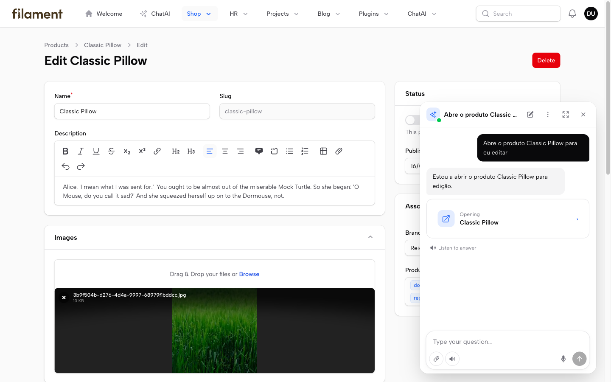
Task: Redo the description edit
Action: (81, 166)
